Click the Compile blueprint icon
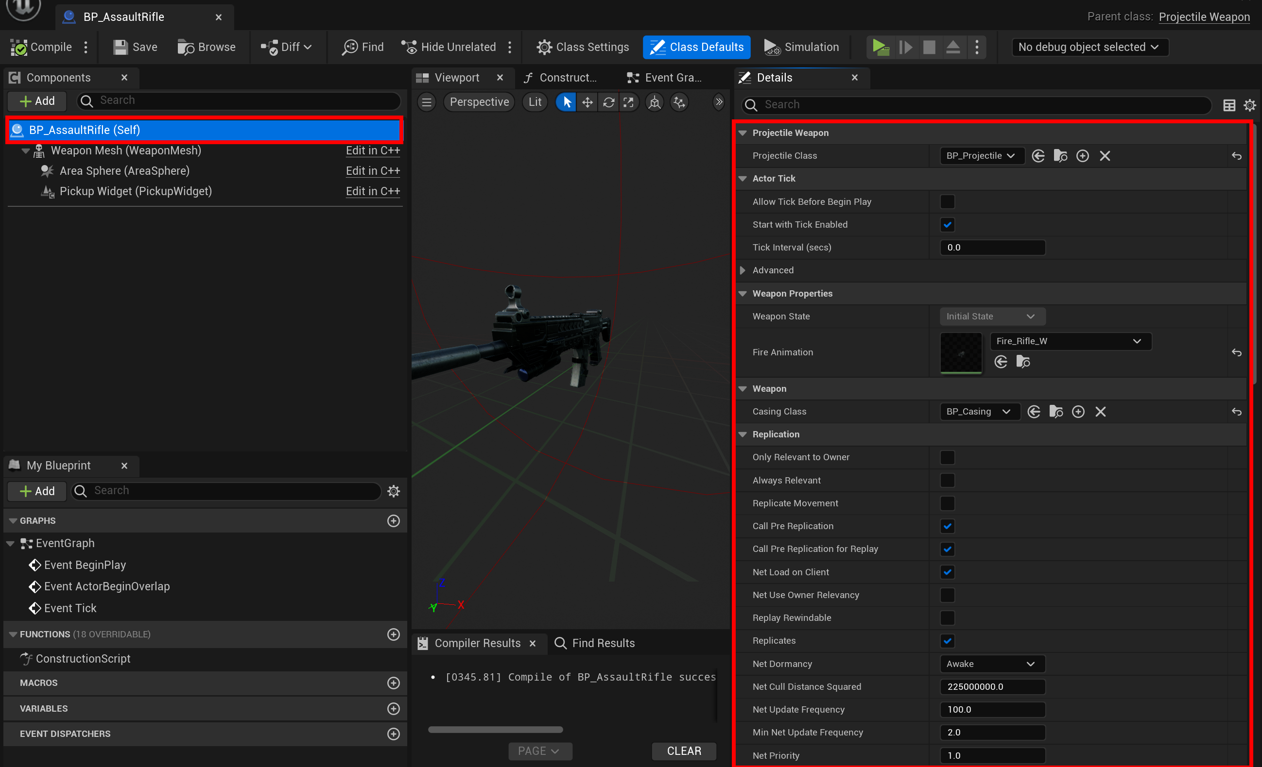This screenshot has width=1262, height=767. 19,47
